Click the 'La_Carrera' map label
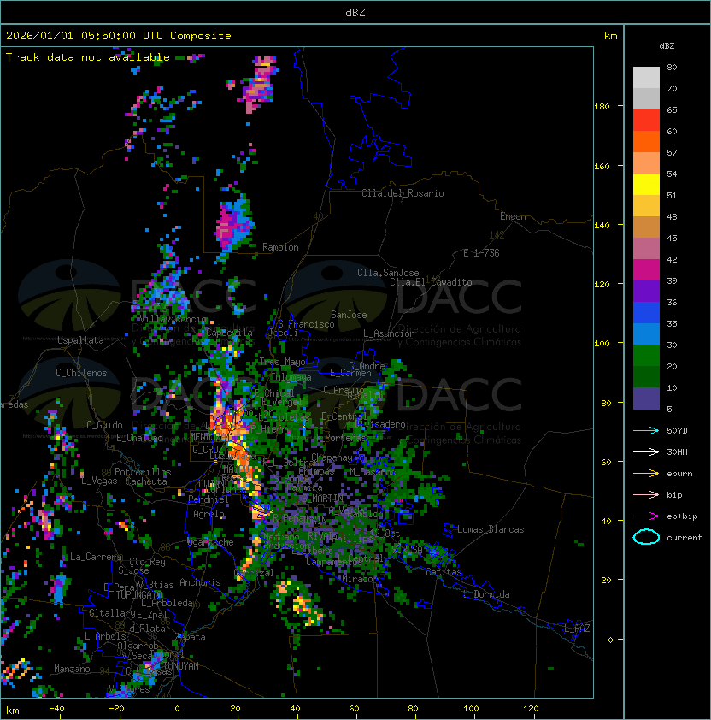Image resolution: width=711 pixels, height=720 pixels. pos(96,557)
